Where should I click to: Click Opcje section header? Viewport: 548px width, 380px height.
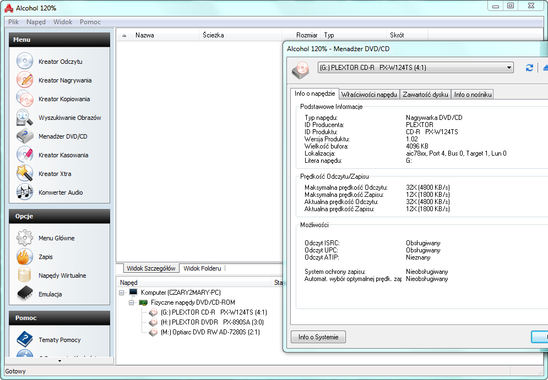(x=59, y=216)
